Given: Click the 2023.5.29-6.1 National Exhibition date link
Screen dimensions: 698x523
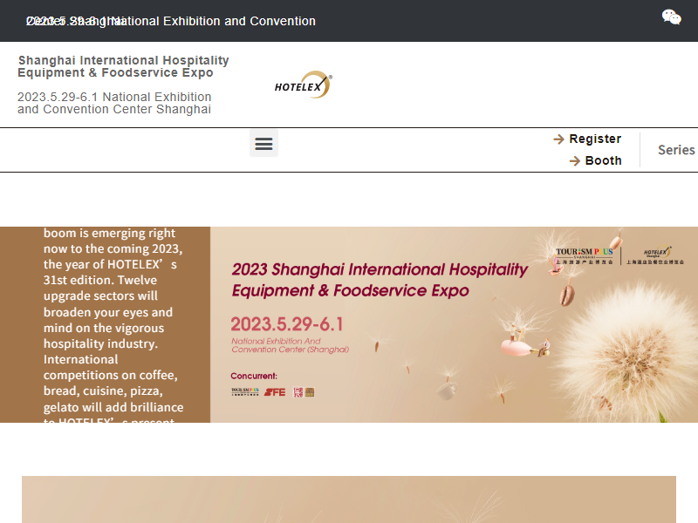Looking at the screenshot, I should pos(114,103).
